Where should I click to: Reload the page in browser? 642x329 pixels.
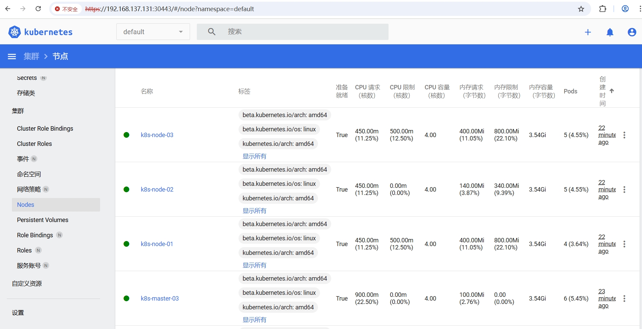click(38, 9)
